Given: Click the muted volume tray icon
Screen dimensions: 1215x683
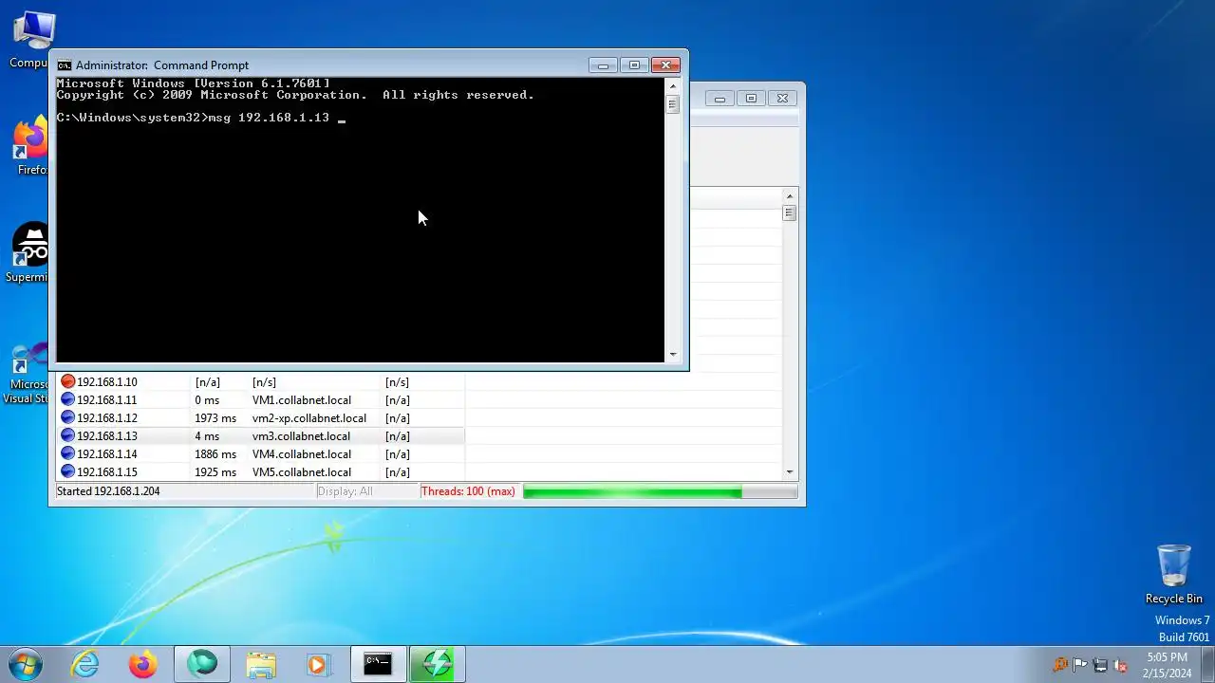Looking at the screenshot, I should click(x=1120, y=665).
